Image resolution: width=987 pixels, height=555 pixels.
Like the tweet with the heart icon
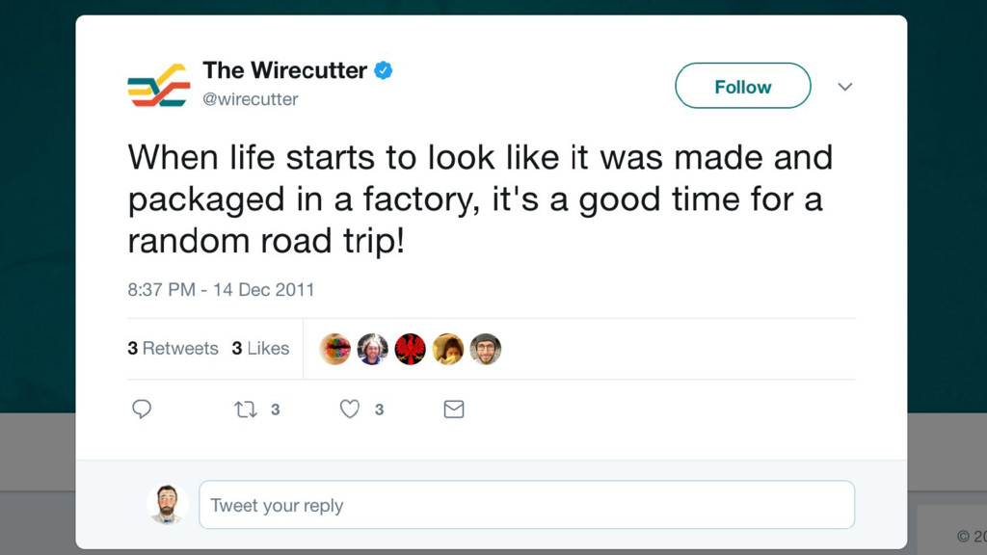point(350,410)
